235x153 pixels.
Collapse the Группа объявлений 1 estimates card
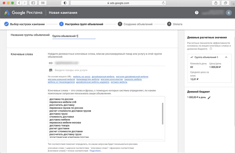[226, 57]
